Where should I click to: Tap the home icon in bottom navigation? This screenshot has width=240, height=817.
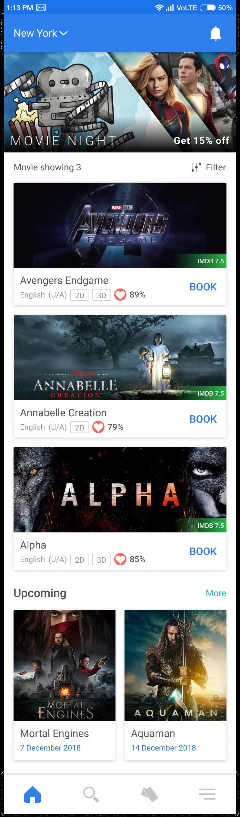pos(33,794)
